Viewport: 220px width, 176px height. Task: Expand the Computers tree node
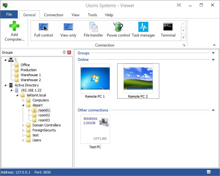click(x=23, y=100)
